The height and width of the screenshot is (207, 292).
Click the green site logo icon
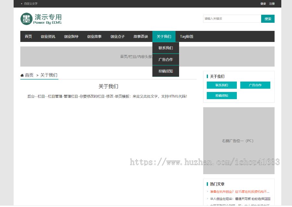tap(27, 19)
